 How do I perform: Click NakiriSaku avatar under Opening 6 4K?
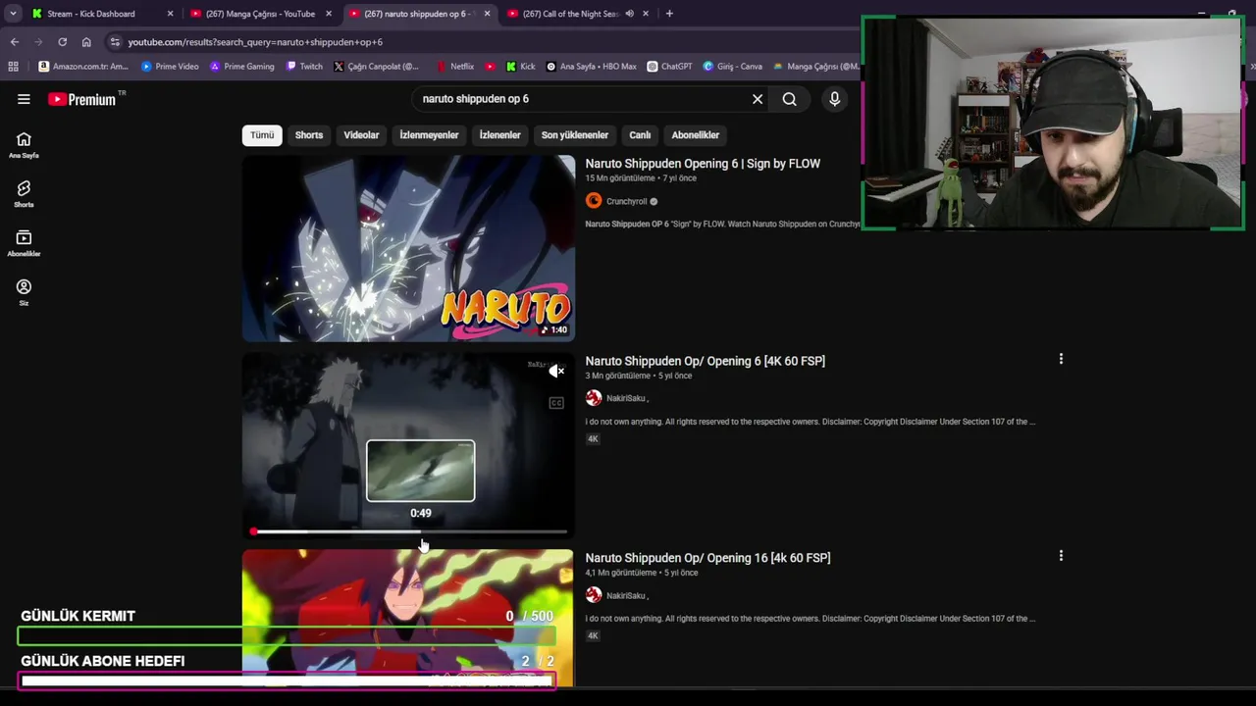(594, 398)
